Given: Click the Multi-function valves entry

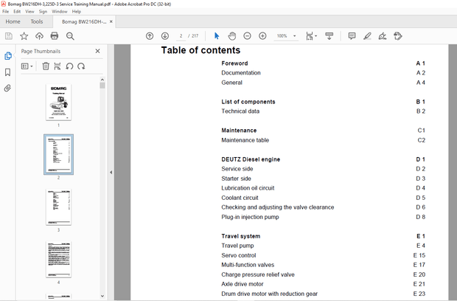Looking at the screenshot, I should [x=248, y=265].
